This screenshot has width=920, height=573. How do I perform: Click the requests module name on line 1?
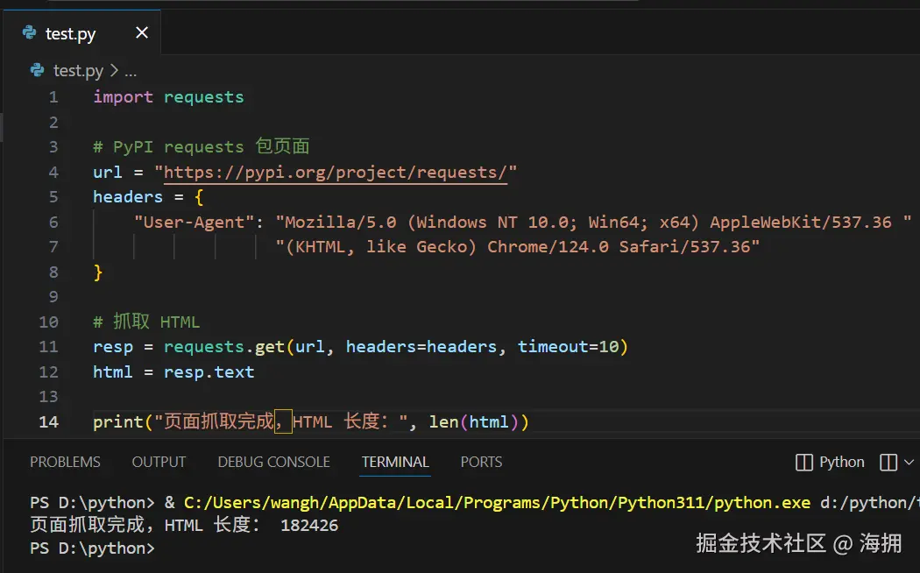[x=203, y=96]
